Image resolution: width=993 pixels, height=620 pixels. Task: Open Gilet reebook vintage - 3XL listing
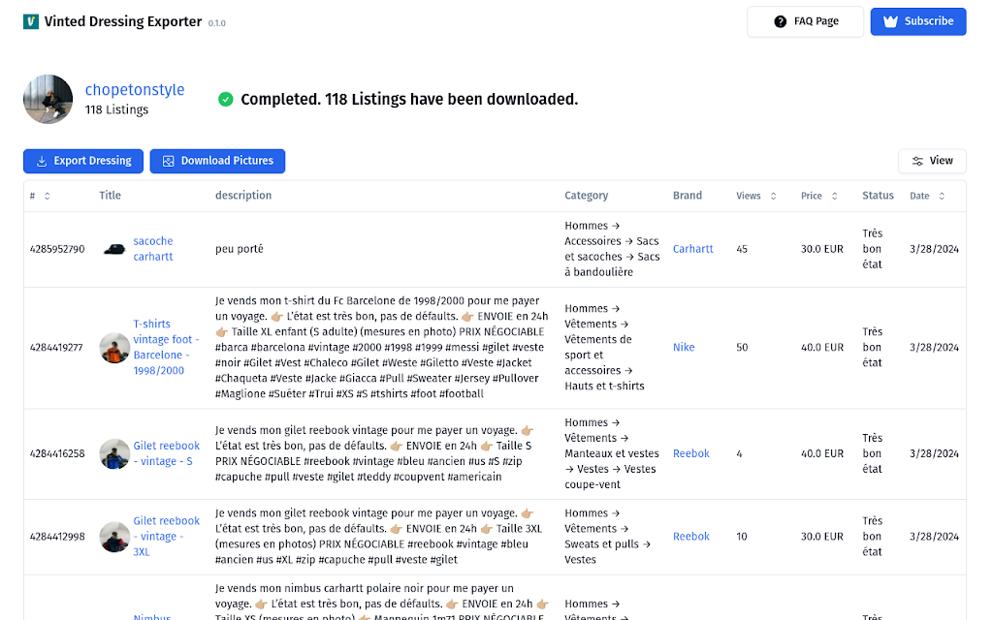[166, 537]
